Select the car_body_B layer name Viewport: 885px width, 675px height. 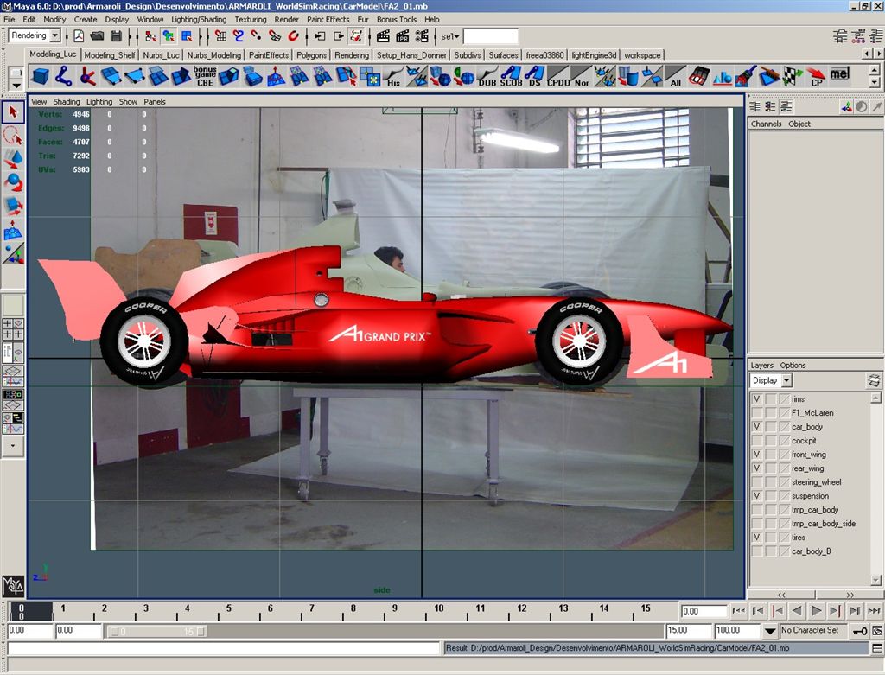pos(811,551)
